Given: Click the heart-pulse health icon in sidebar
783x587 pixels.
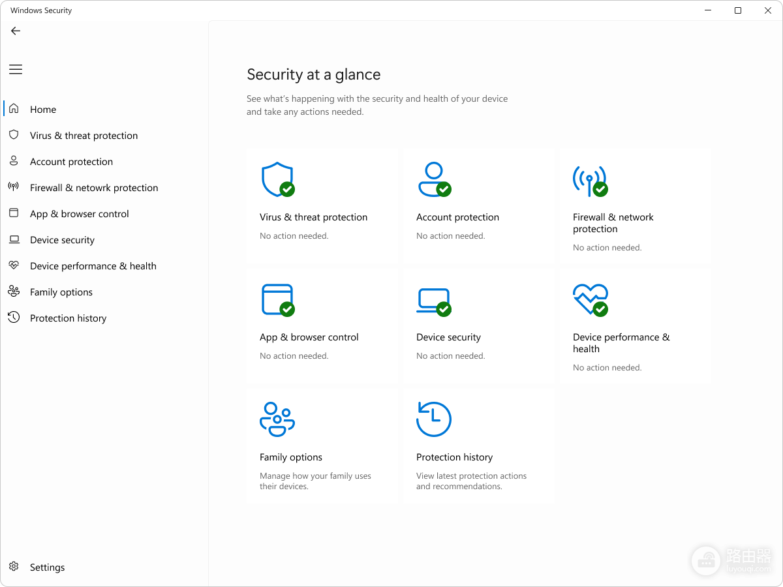Looking at the screenshot, I should point(14,265).
